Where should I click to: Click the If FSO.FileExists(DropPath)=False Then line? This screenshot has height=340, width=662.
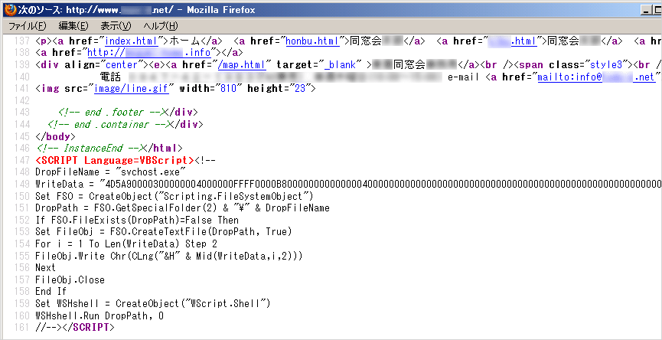point(137,220)
